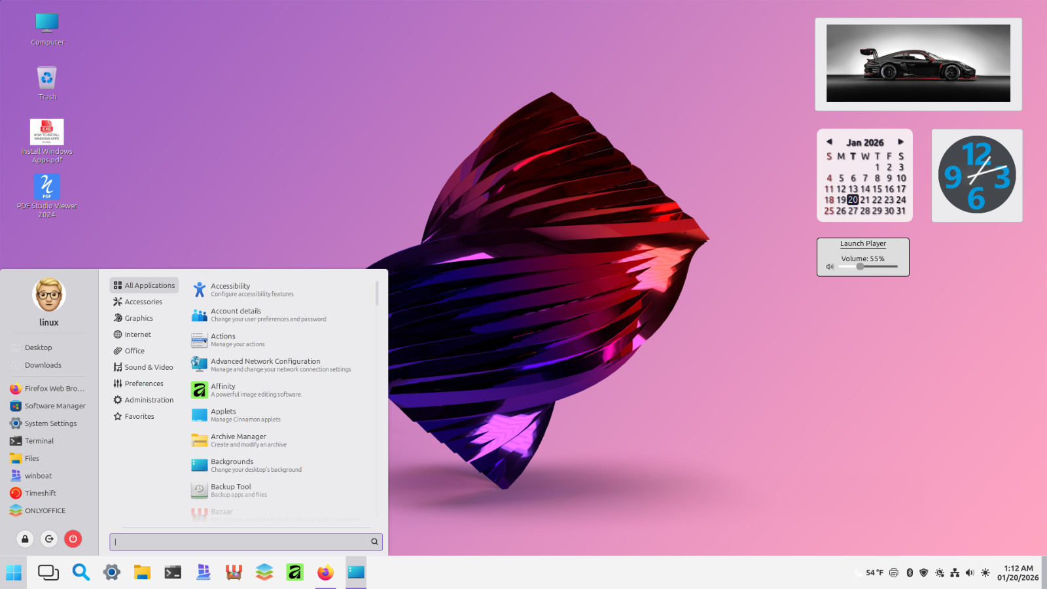Click the linux user avatar

[x=49, y=294]
